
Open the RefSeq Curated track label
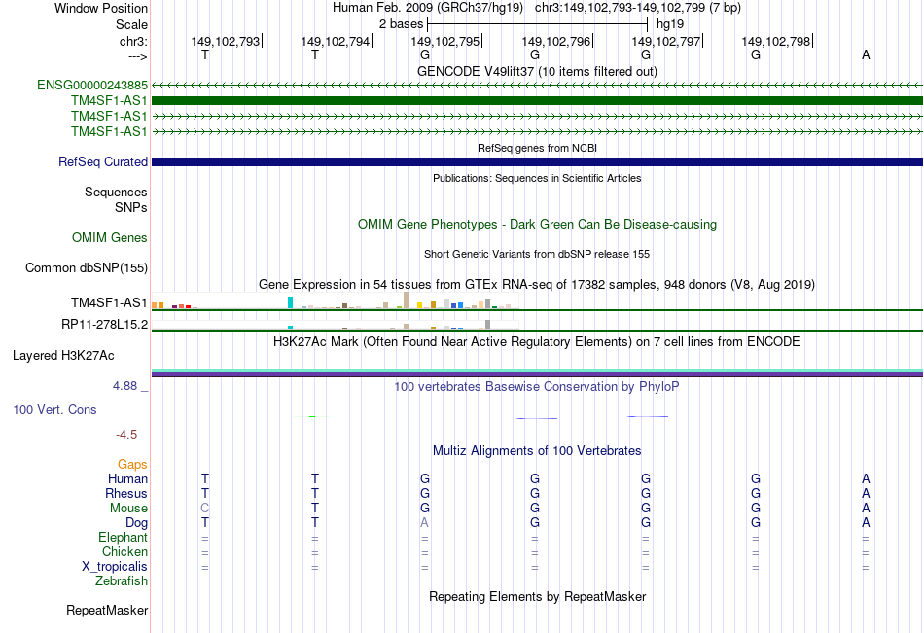(103, 161)
